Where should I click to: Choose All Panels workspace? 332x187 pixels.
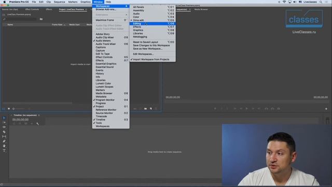[x=153, y=7]
